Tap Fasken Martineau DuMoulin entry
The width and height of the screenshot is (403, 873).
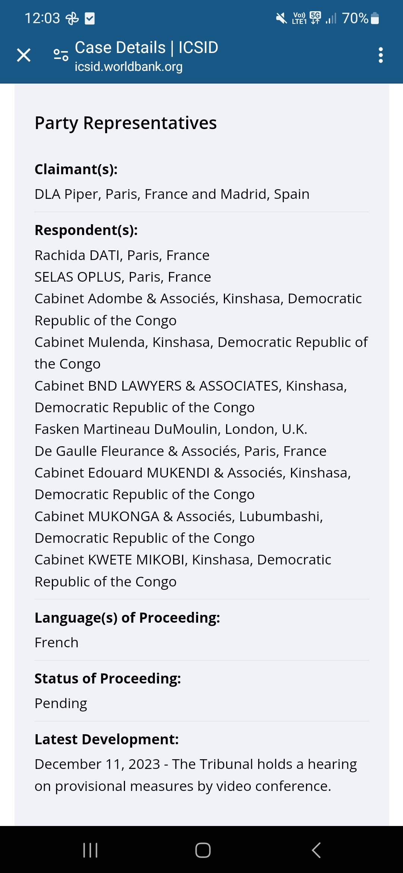(x=171, y=429)
